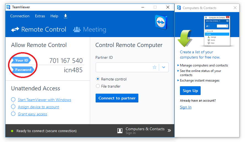Click the contact avatar icon in status bar
The width and height of the screenshot is (245, 142).
[120, 131]
